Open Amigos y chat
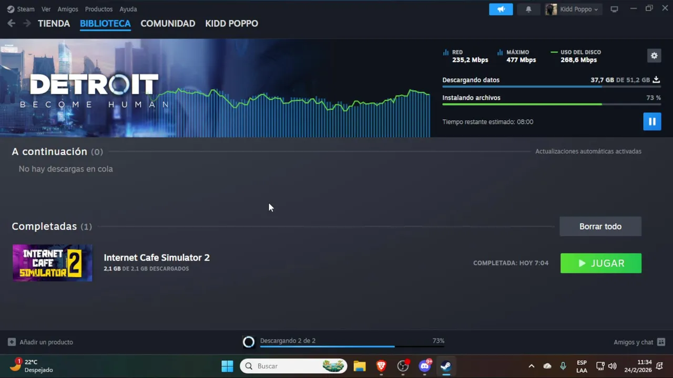The width and height of the screenshot is (673, 378). [x=633, y=342]
